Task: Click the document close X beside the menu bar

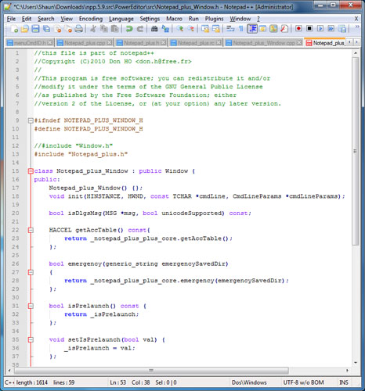Action: point(356,19)
